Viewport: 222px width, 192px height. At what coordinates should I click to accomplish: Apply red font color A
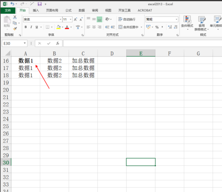(x=67, y=27)
